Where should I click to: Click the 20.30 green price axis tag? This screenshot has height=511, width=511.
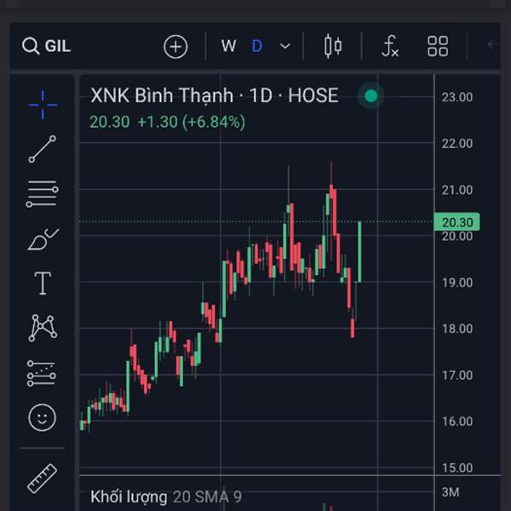coord(456,222)
